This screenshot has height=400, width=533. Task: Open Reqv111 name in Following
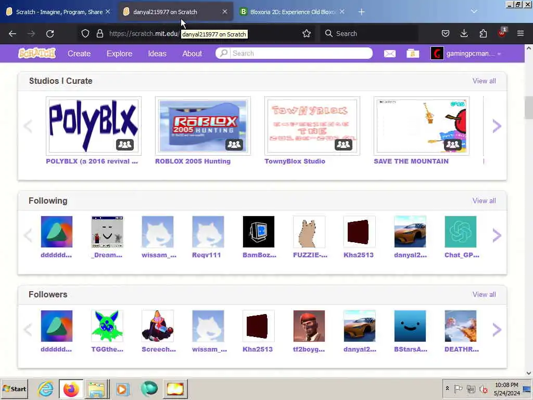pyautogui.click(x=206, y=255)
